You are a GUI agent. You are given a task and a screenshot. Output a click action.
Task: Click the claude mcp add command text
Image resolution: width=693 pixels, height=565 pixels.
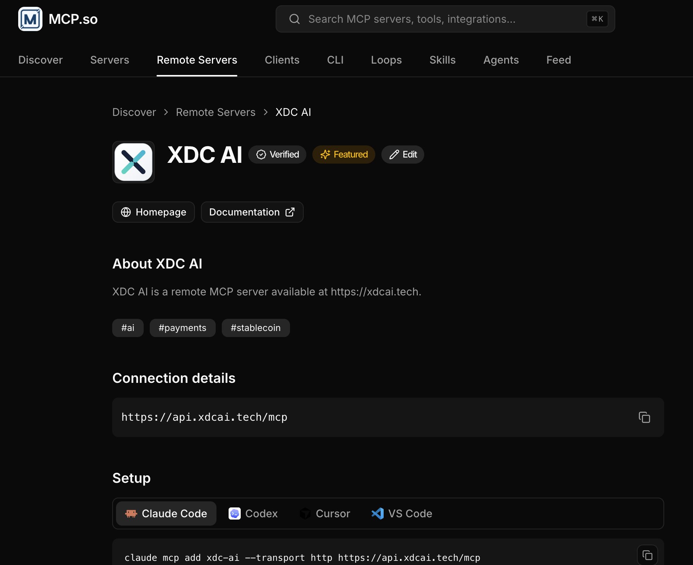(x=303, y=558)
